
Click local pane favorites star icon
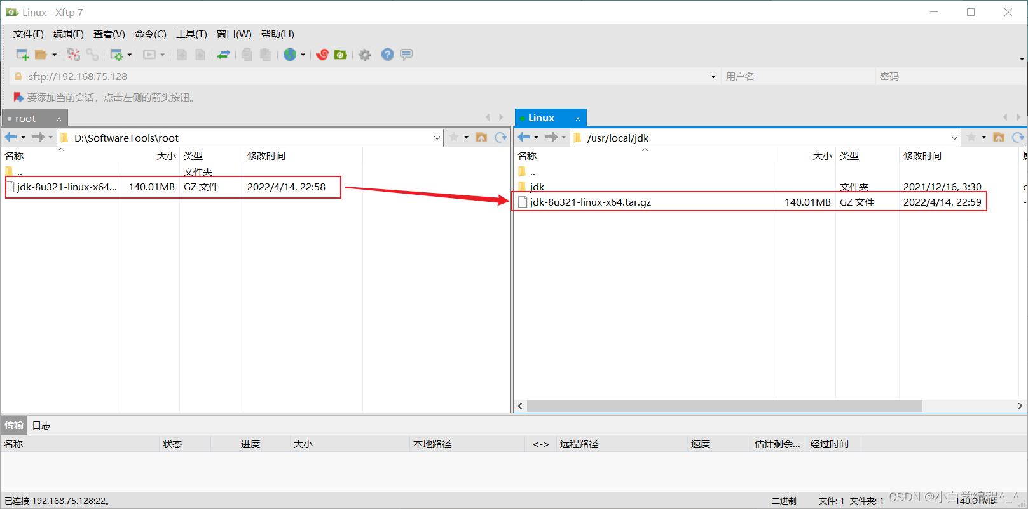[454, 137]
